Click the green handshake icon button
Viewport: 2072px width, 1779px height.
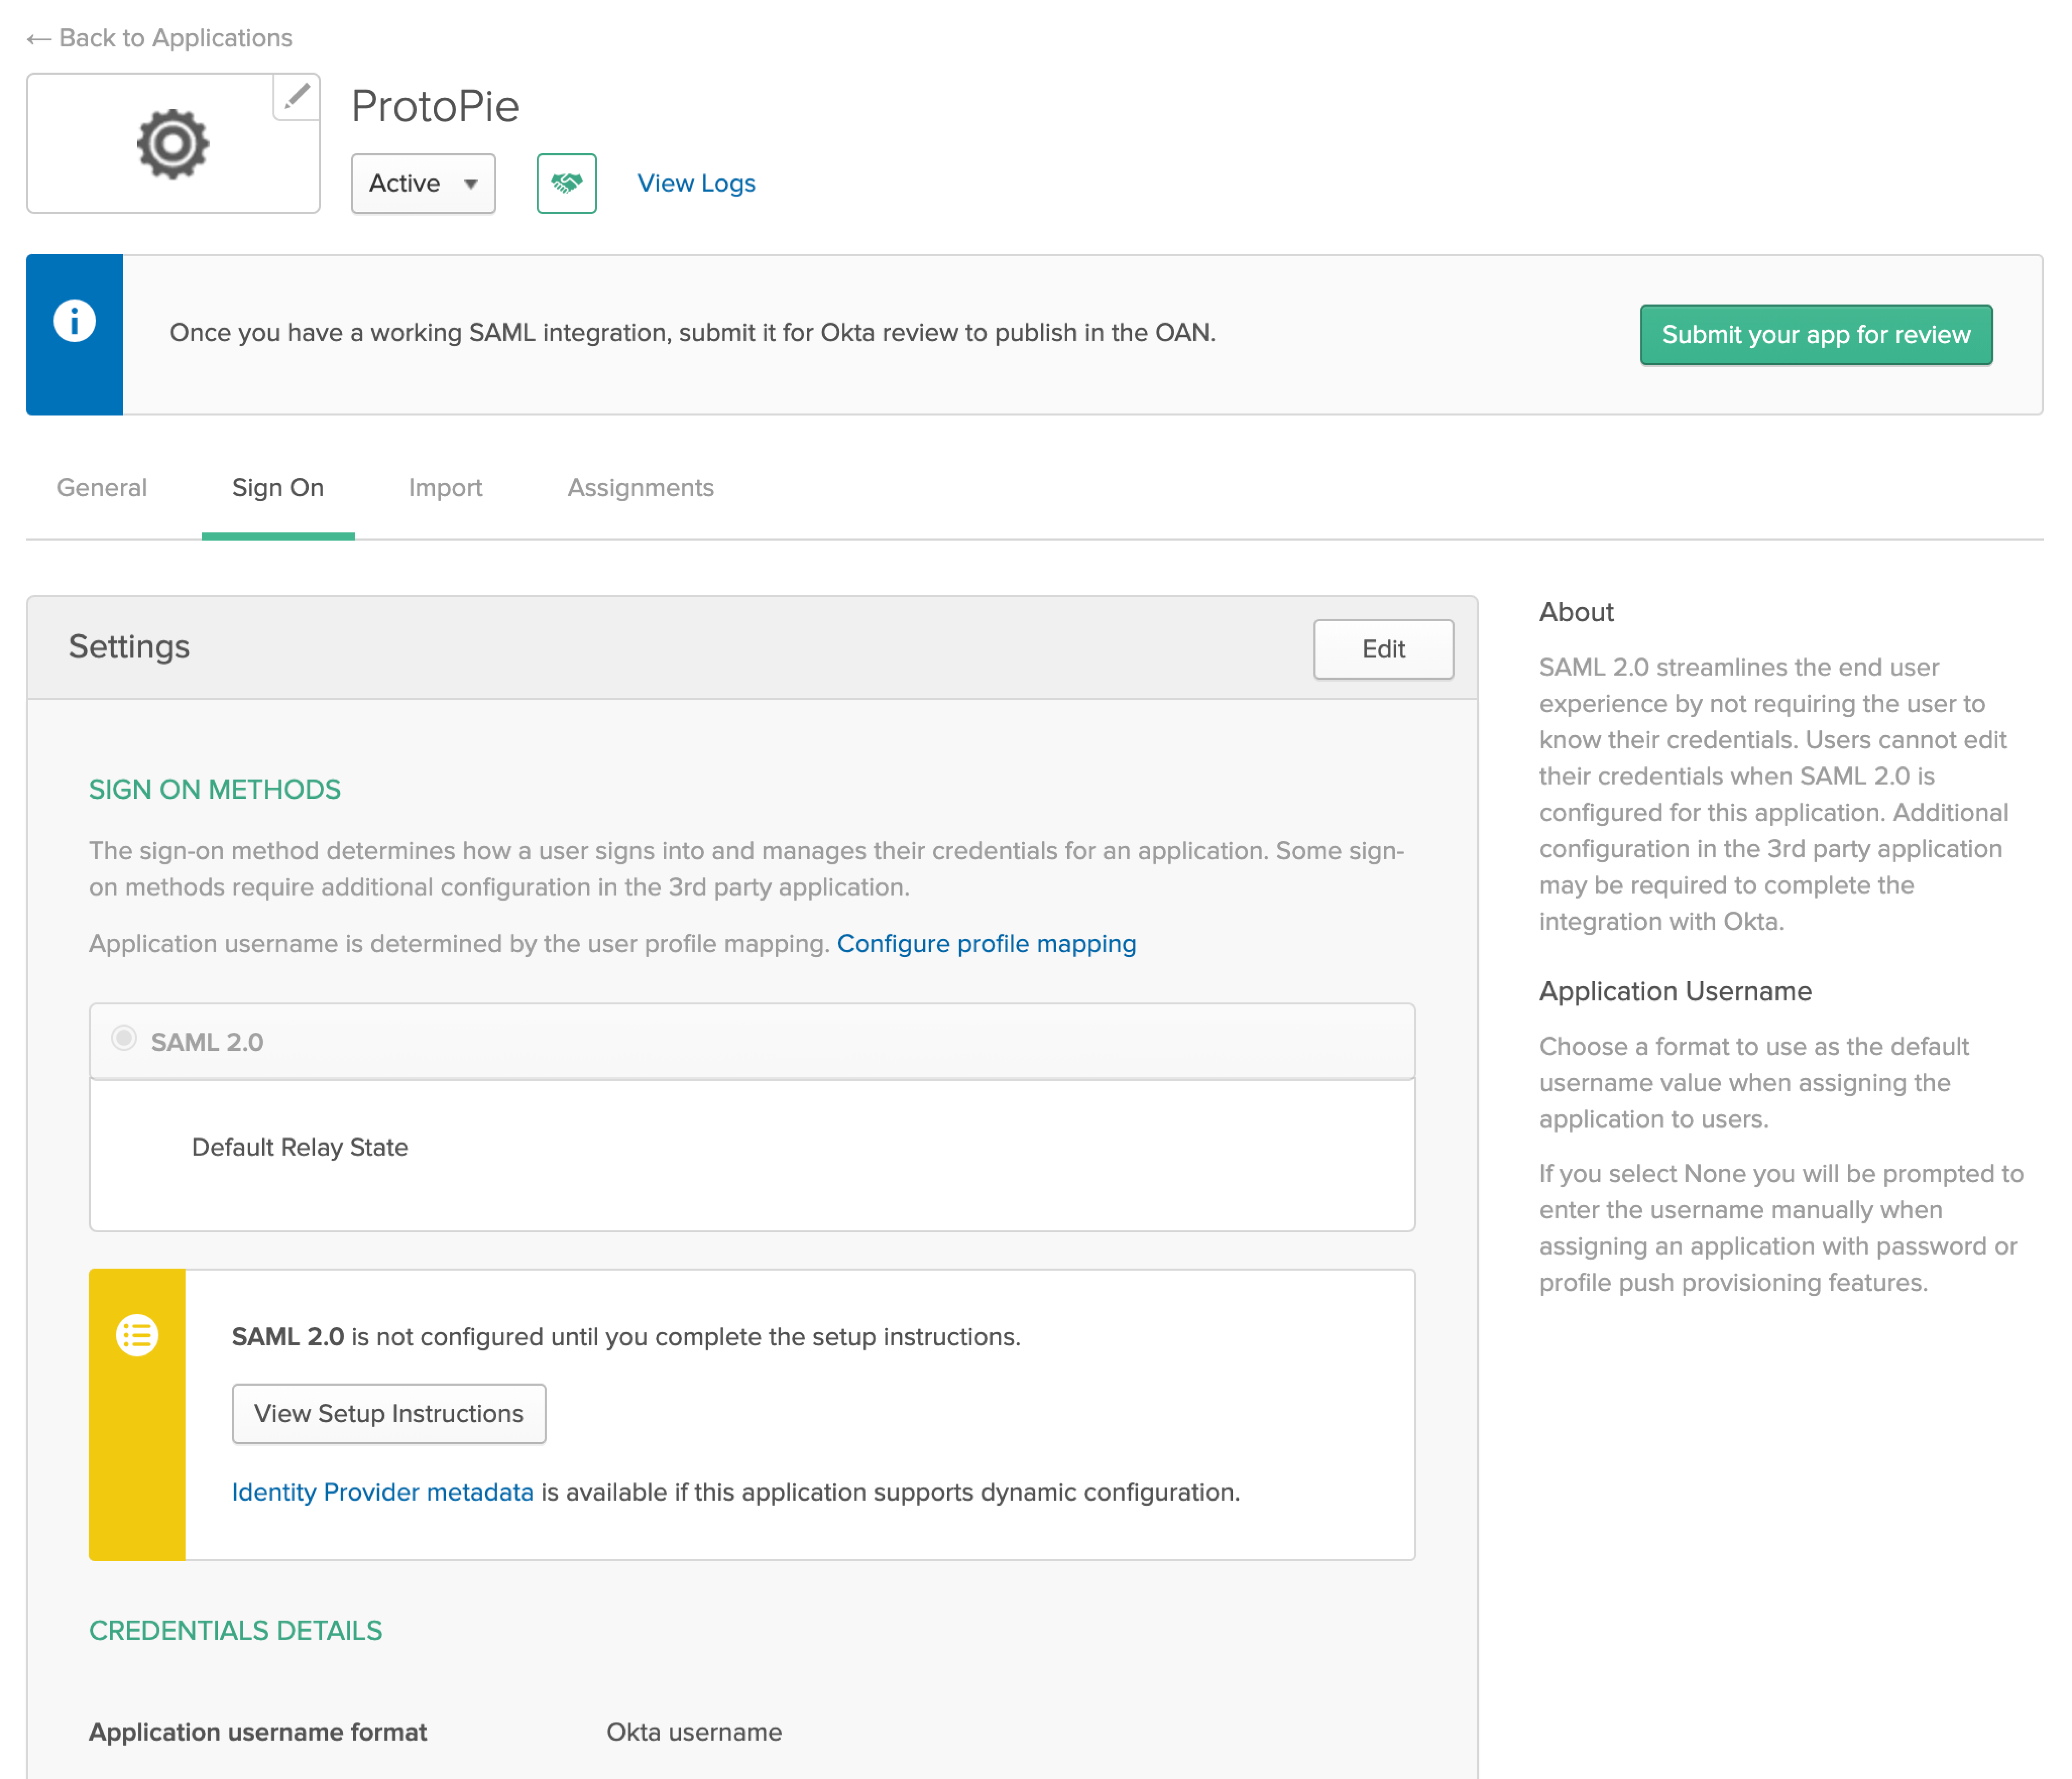pos(566,183)
